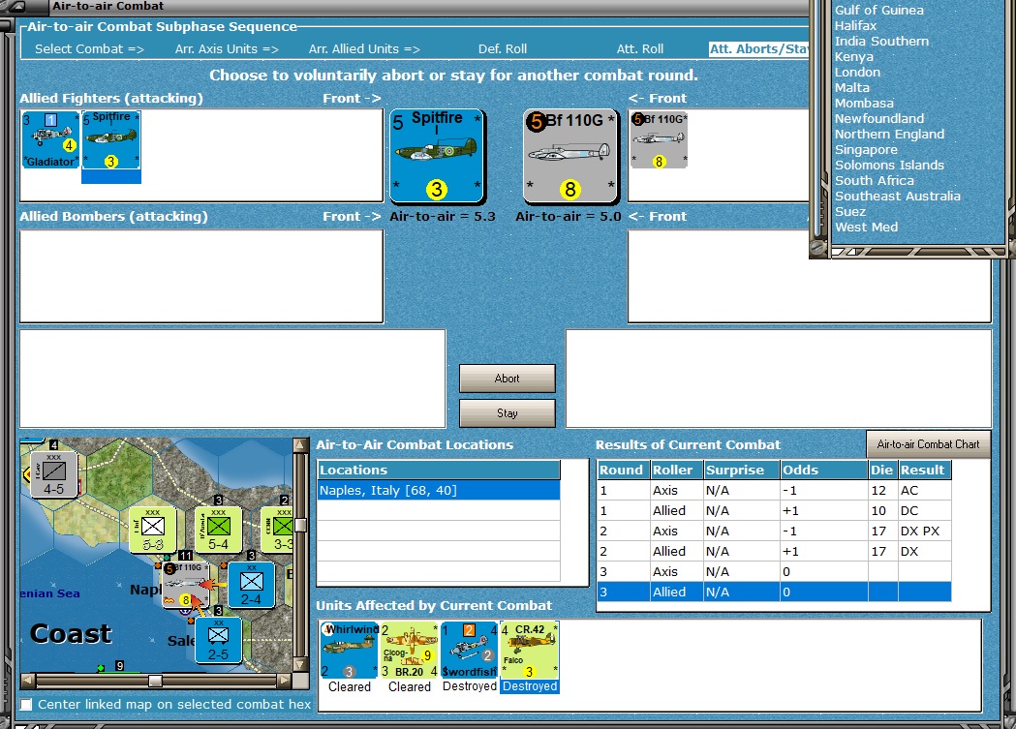This screenshot has width=1016, height=729.
Task: Select Mombasa in the list
Action: point(864,104)
